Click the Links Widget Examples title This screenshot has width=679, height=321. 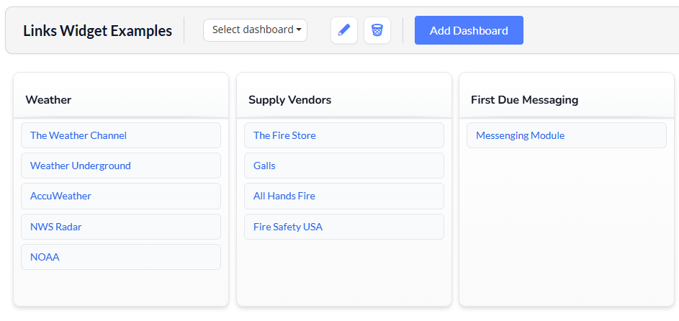[x=97, y=31]
